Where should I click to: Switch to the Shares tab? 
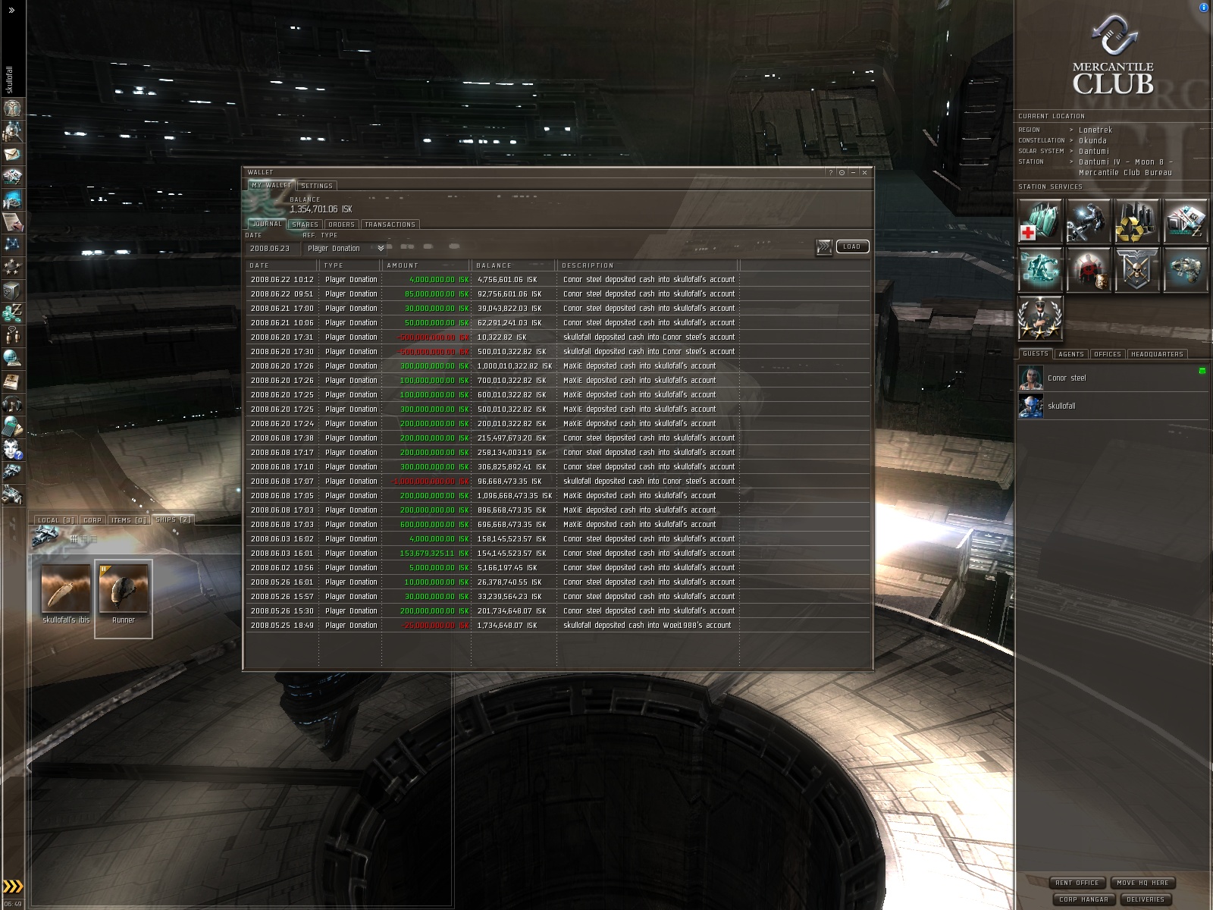306,224
